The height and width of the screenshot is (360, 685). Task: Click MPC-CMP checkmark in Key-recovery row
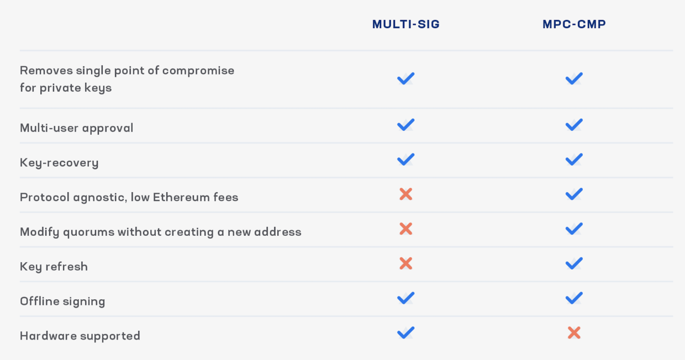(574, 160)
